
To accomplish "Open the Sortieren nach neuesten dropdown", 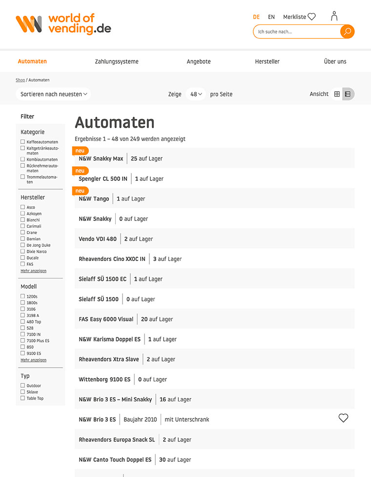I will coord(54,94).
